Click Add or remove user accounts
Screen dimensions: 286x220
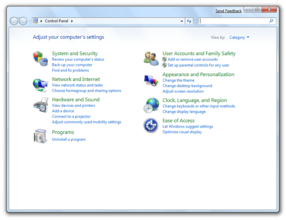click(x=193, y=59)
